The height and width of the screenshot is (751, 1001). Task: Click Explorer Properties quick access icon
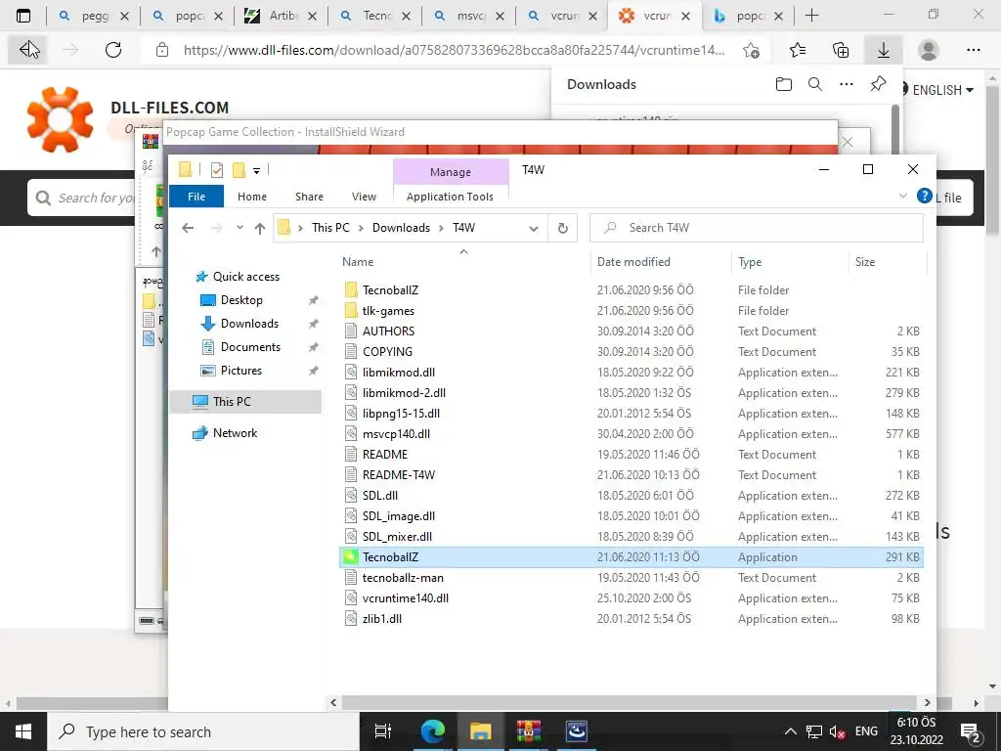tap(217, 170)
